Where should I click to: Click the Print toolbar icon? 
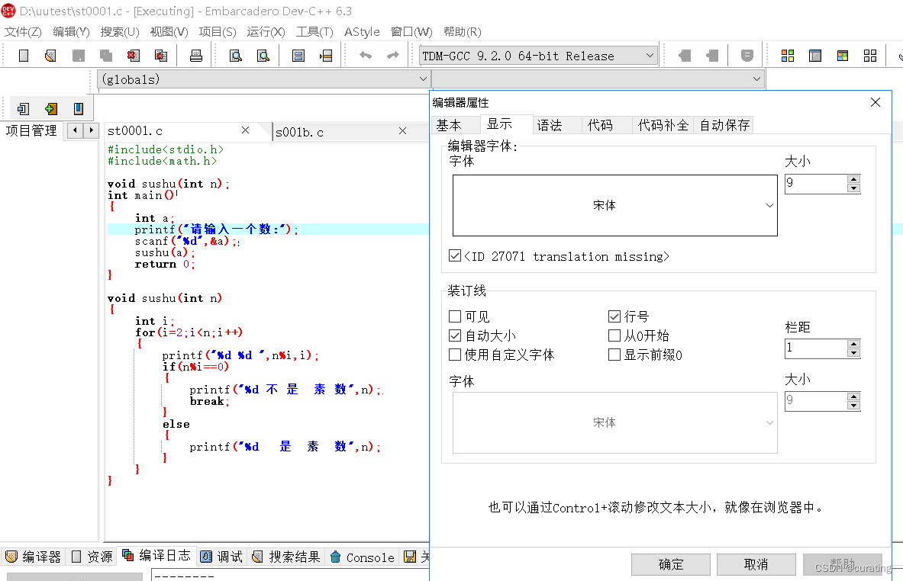(x=196, y=56)
